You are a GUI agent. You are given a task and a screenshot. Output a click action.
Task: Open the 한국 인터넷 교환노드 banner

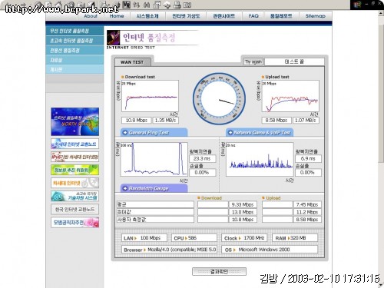click(74, 210)
